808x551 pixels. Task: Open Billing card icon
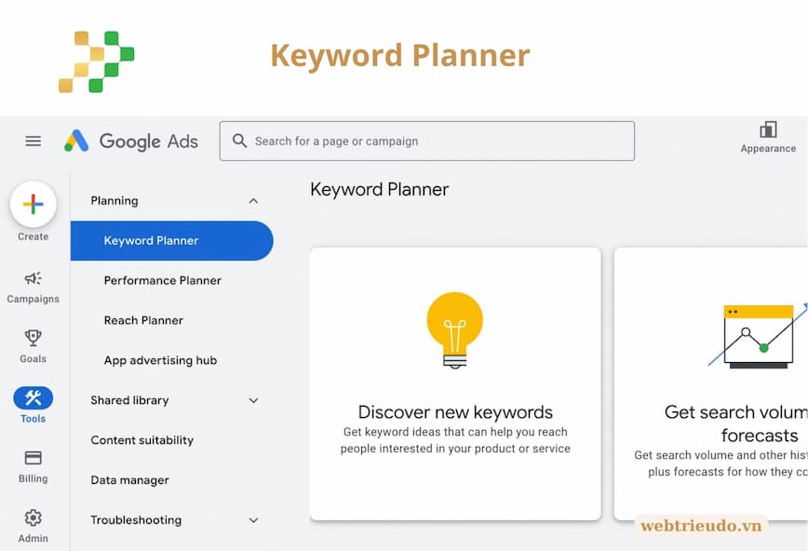coord(33,458)
